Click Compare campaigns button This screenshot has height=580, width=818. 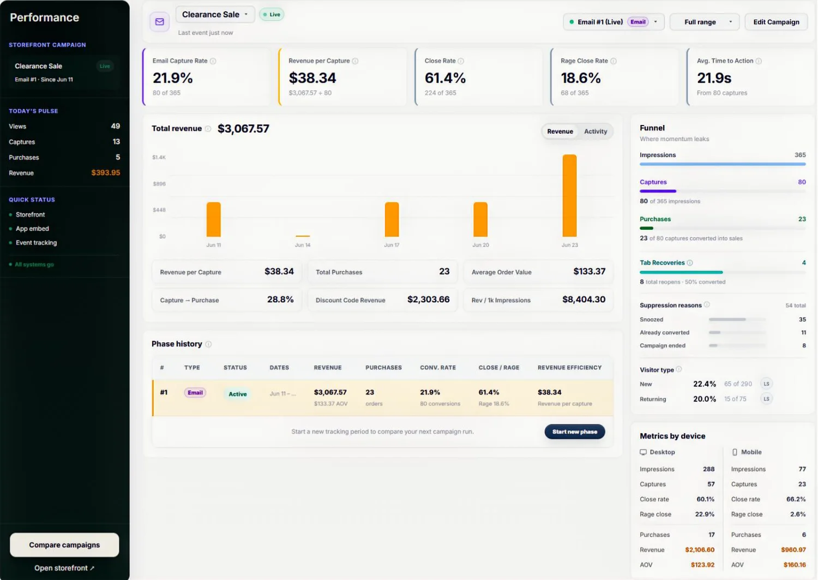coord(64,545)
